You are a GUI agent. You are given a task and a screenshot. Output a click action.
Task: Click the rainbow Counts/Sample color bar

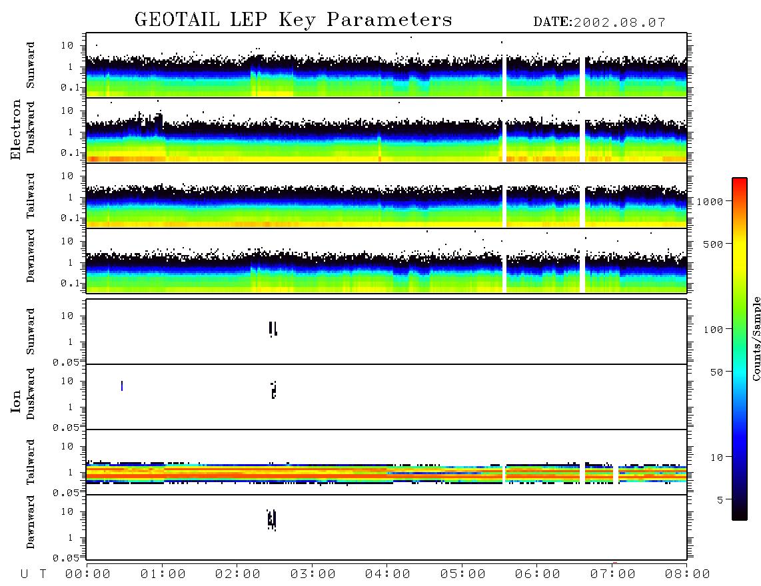pyautogui.click(x=740, y=350)
